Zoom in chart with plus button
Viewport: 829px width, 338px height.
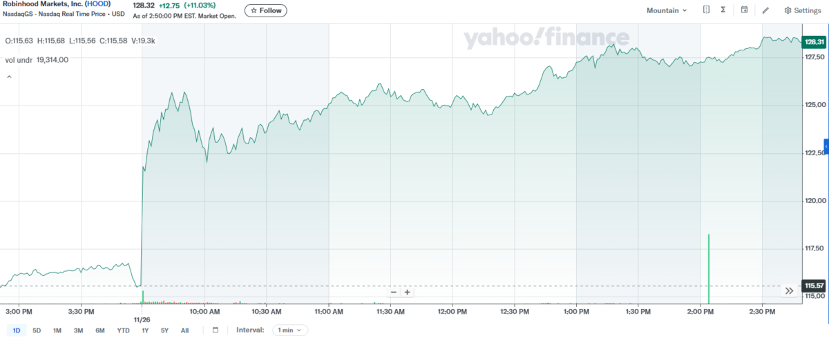pos(408,292)
